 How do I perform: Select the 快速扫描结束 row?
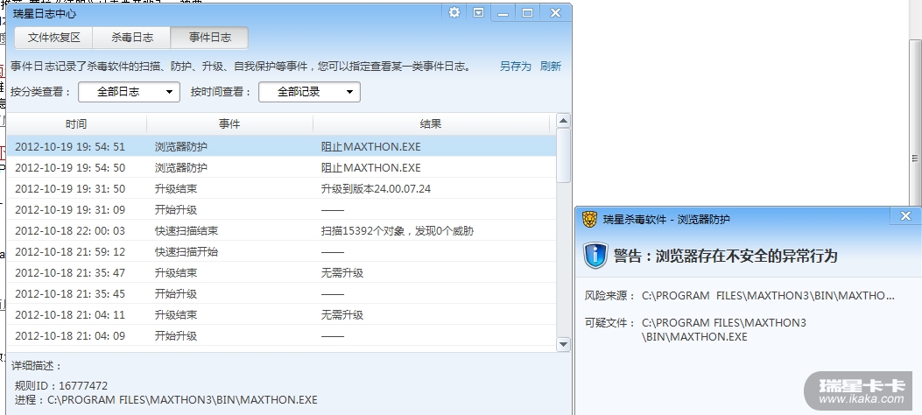point(281,231)
